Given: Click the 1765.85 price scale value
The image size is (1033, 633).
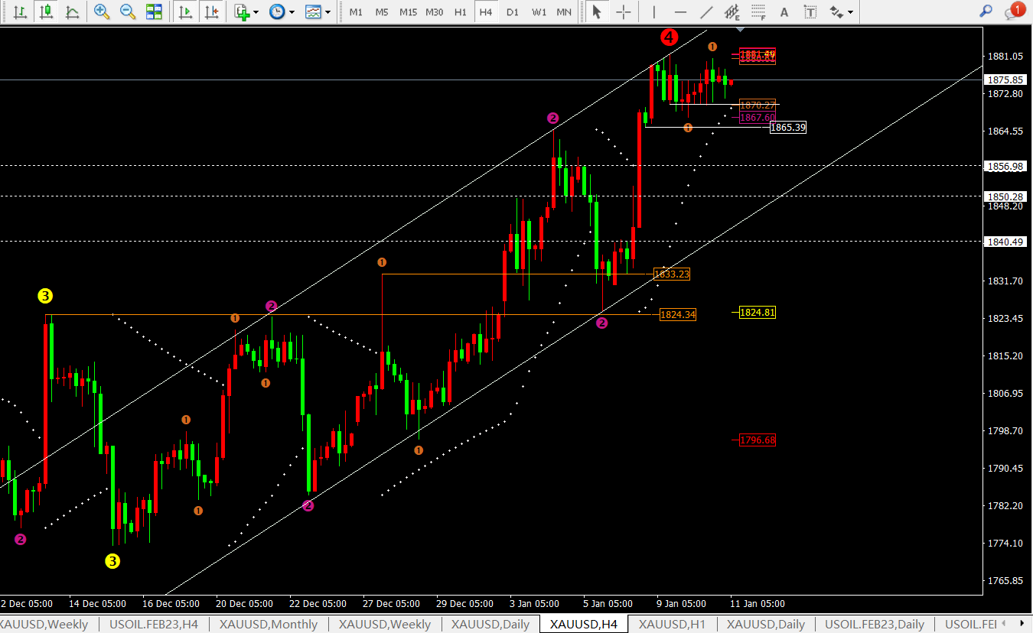Looking at the screenshot, I should (1006, 580).
